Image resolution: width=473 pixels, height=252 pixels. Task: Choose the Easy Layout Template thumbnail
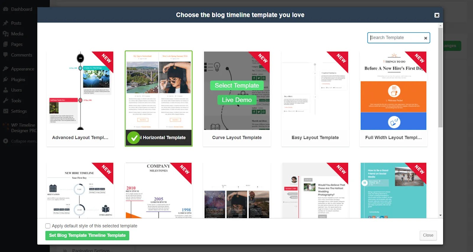(x=315, y=91)
